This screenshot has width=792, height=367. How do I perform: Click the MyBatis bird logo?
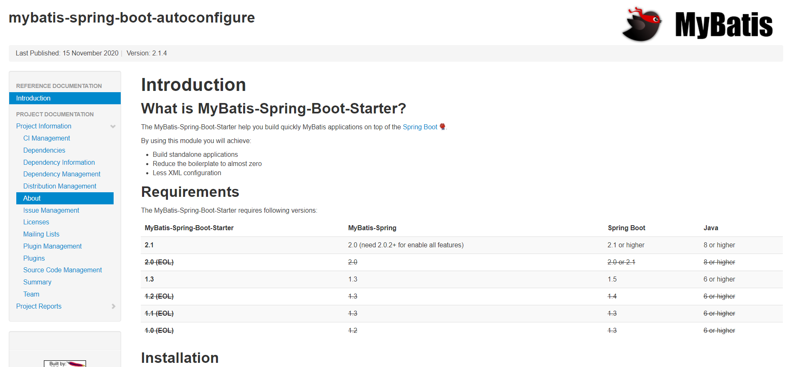[642, 24]
